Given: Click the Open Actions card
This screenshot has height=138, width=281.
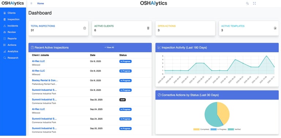Looking at the screenshot, I should [x=185, y=28].
